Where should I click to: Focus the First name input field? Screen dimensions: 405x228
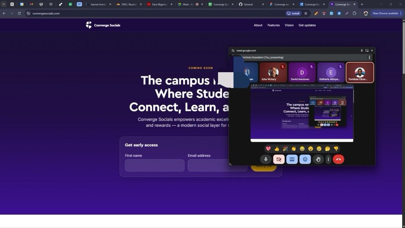155,165
